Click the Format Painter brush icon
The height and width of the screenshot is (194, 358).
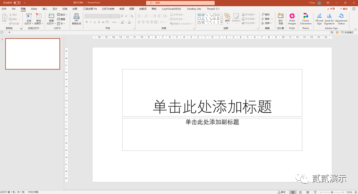[10, 24]
